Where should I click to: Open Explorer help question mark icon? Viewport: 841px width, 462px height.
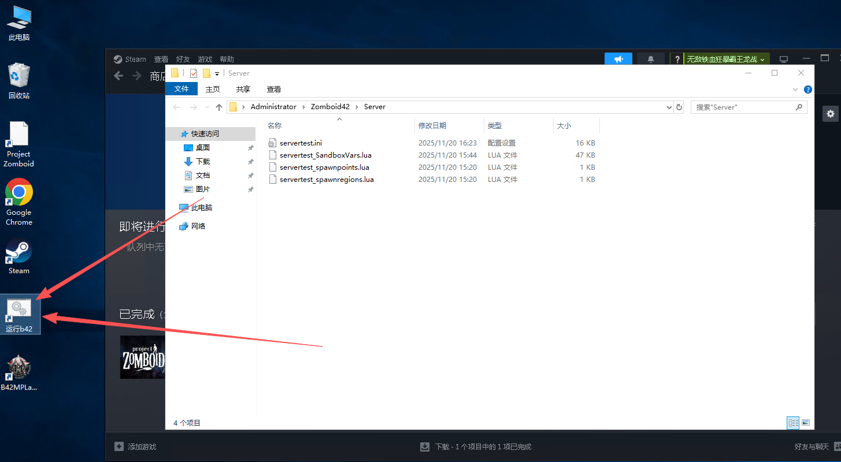807,90
